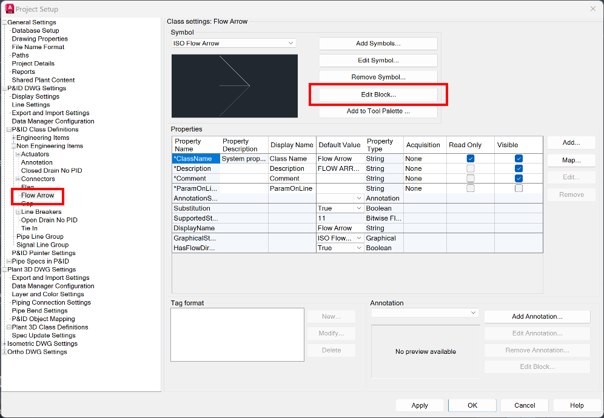
Task: Select Shared Plant Content in tree
Action: (x=43, y=80)
